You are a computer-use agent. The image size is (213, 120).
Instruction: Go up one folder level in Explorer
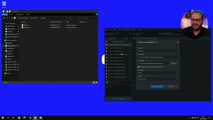pos(12,18)
